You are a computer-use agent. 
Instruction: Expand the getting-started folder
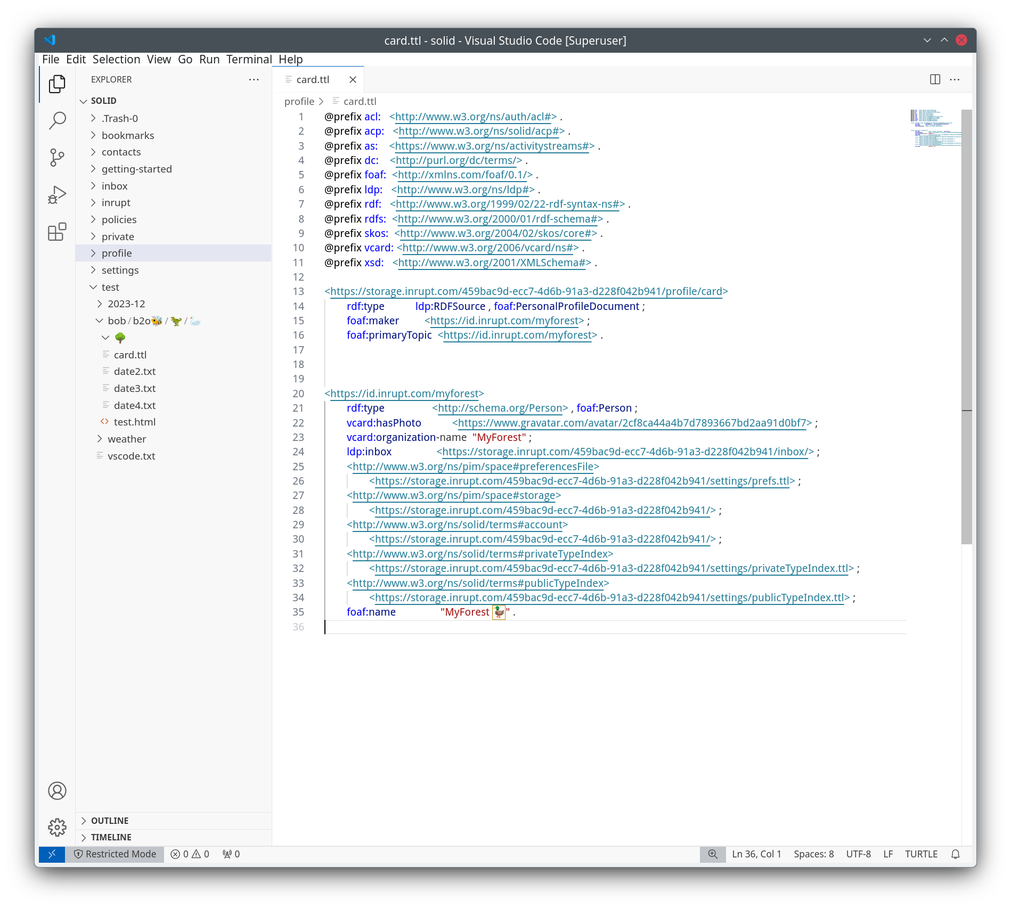pyautogui.click(x=174, y=169)
